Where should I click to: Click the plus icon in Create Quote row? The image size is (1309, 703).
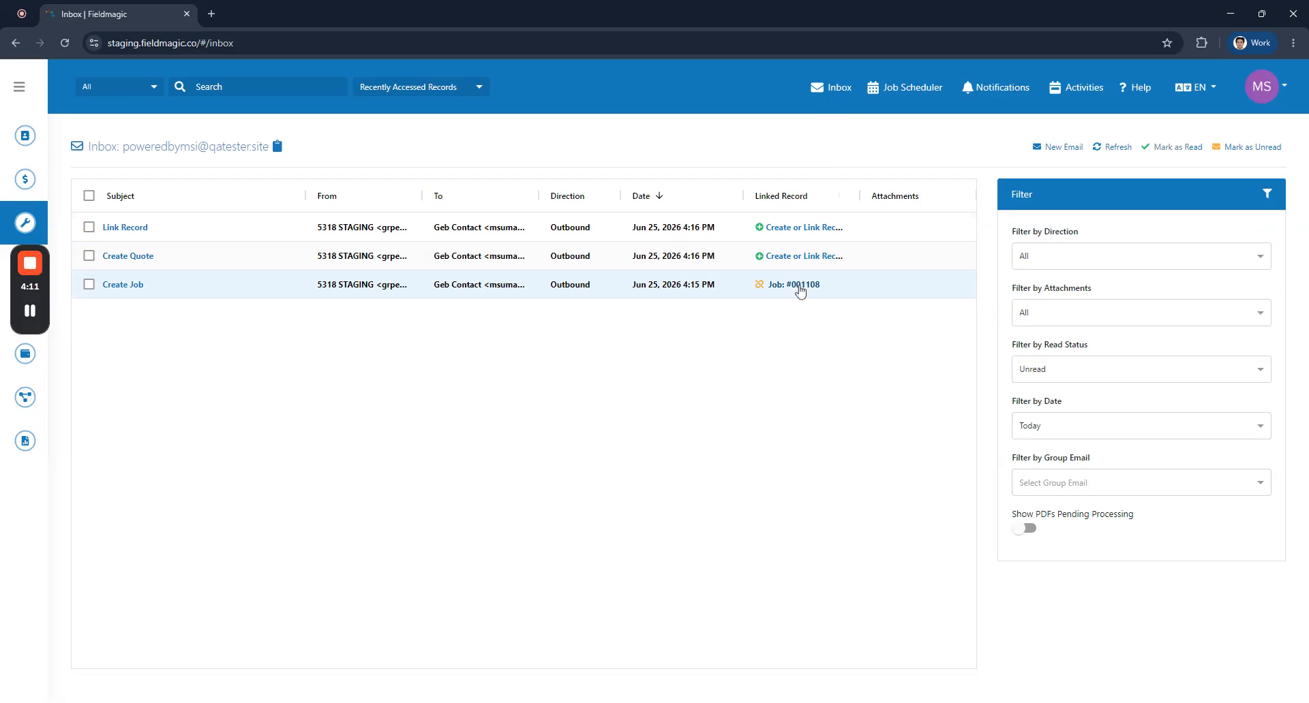point(759,256)
